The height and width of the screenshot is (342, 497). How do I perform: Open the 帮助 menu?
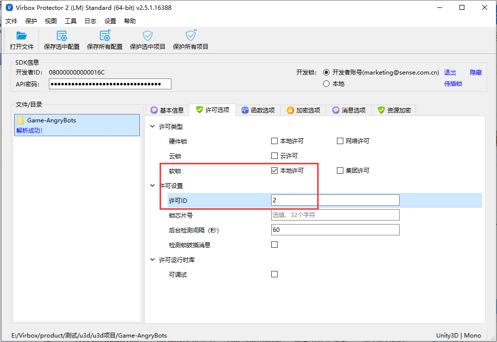click(x=130, y=21)
